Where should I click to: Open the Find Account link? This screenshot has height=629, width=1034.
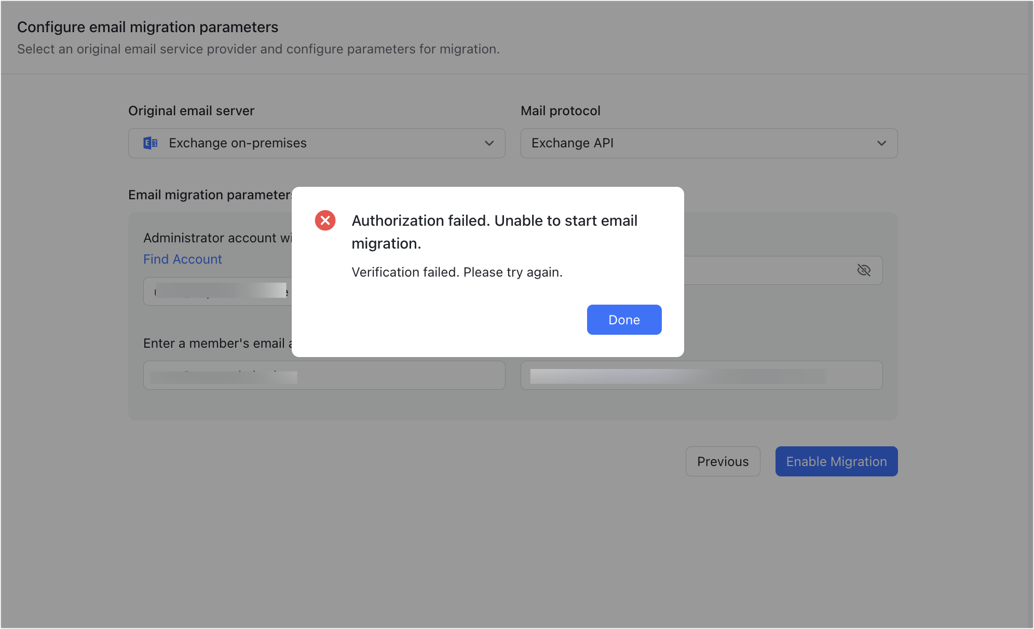click(182, 259)
